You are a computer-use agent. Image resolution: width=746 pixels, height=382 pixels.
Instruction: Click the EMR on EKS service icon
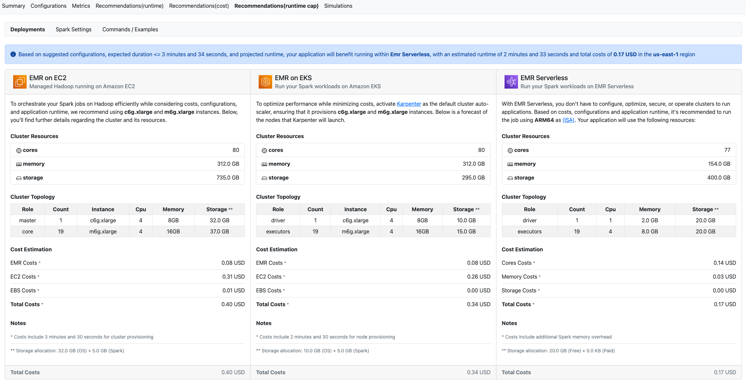pyautogui.click(x=265, y=82)
